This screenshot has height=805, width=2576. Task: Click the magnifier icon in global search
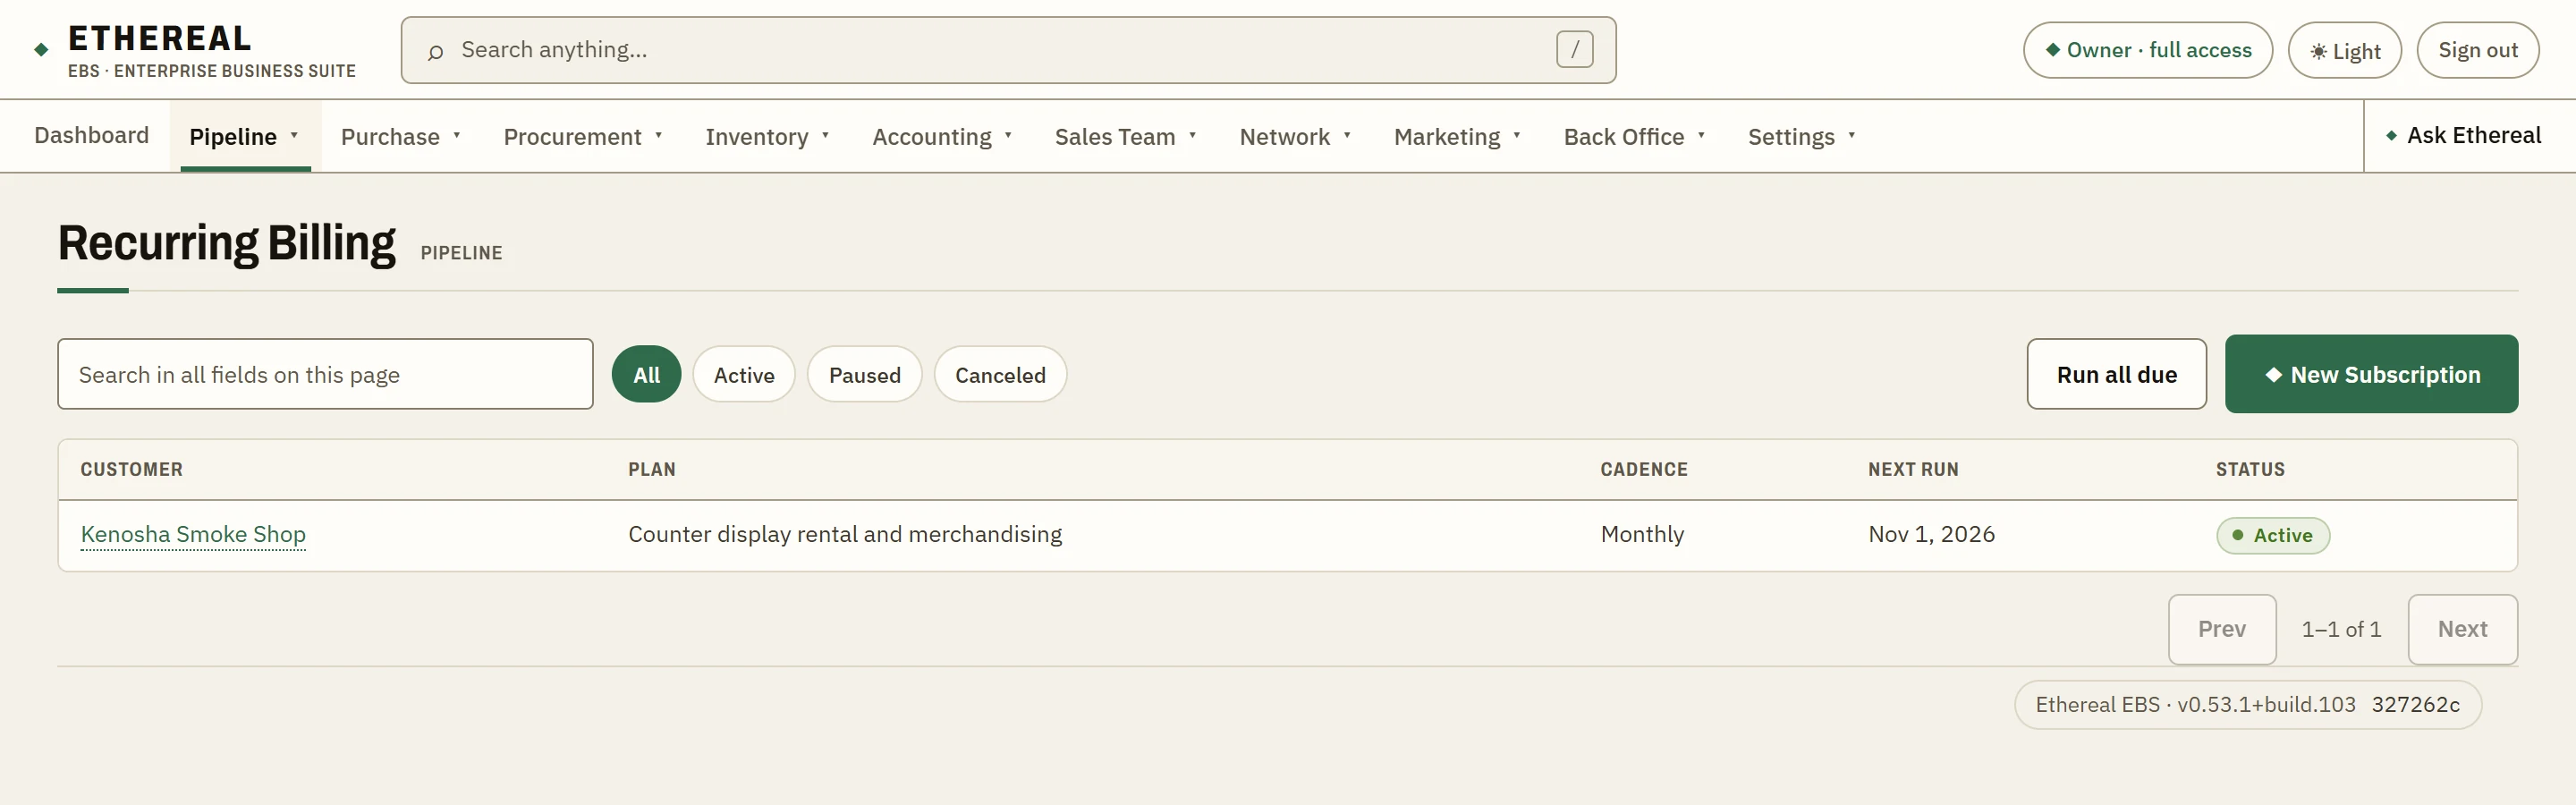435,51
